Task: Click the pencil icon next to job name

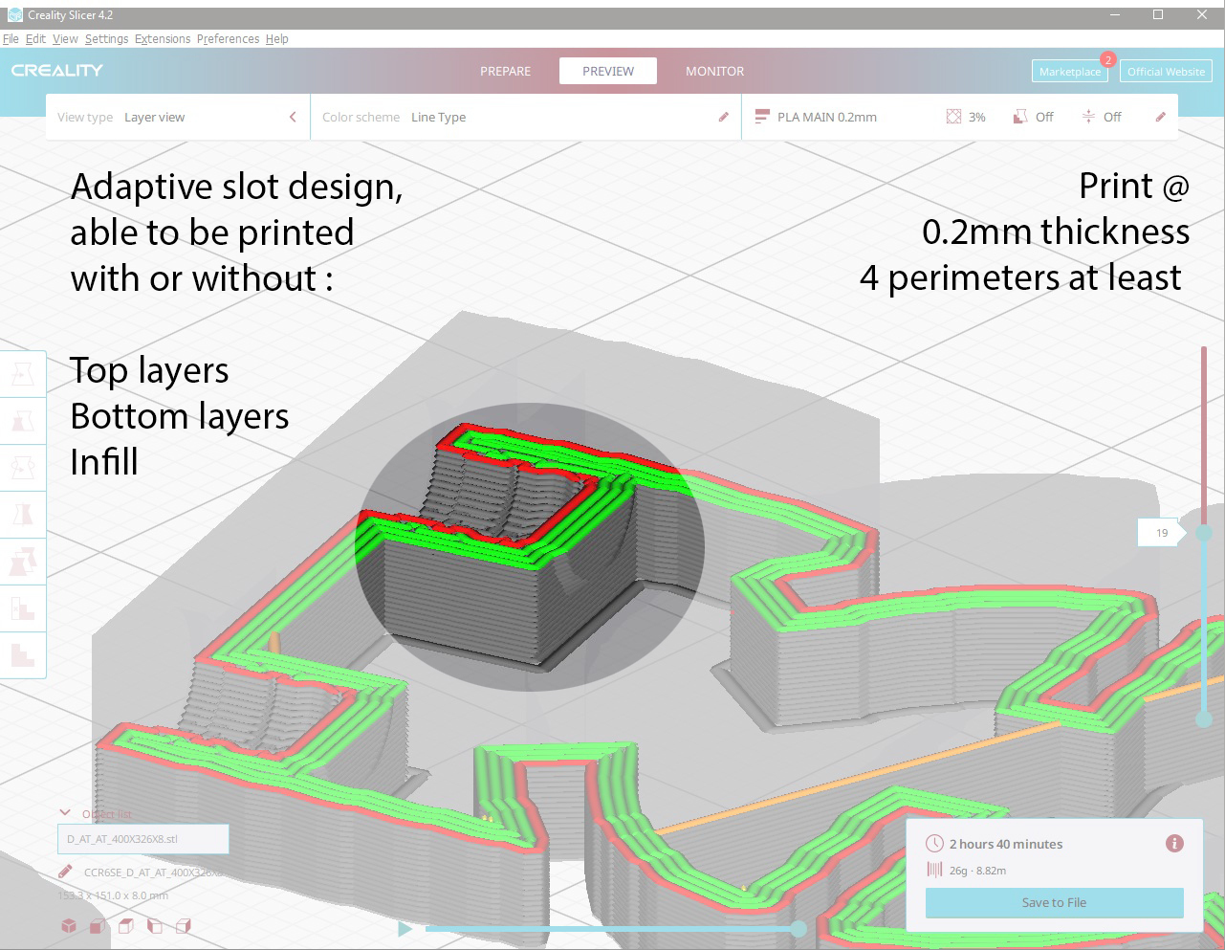Action: [65, 872]
